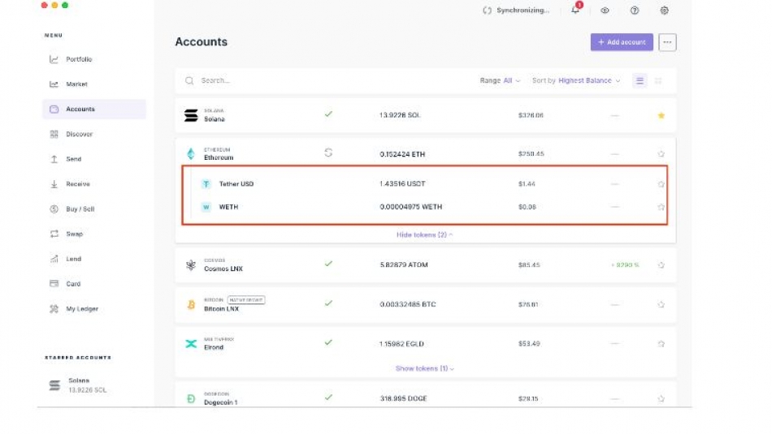
Task: Click Cosmos LNX synced checkmark
Action: click(328, 264)
